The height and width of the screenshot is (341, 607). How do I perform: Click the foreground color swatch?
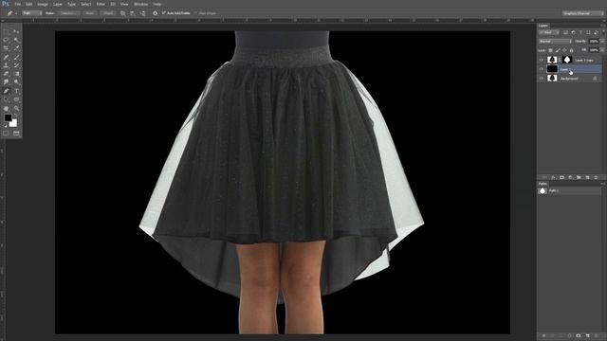coord(8,117)
